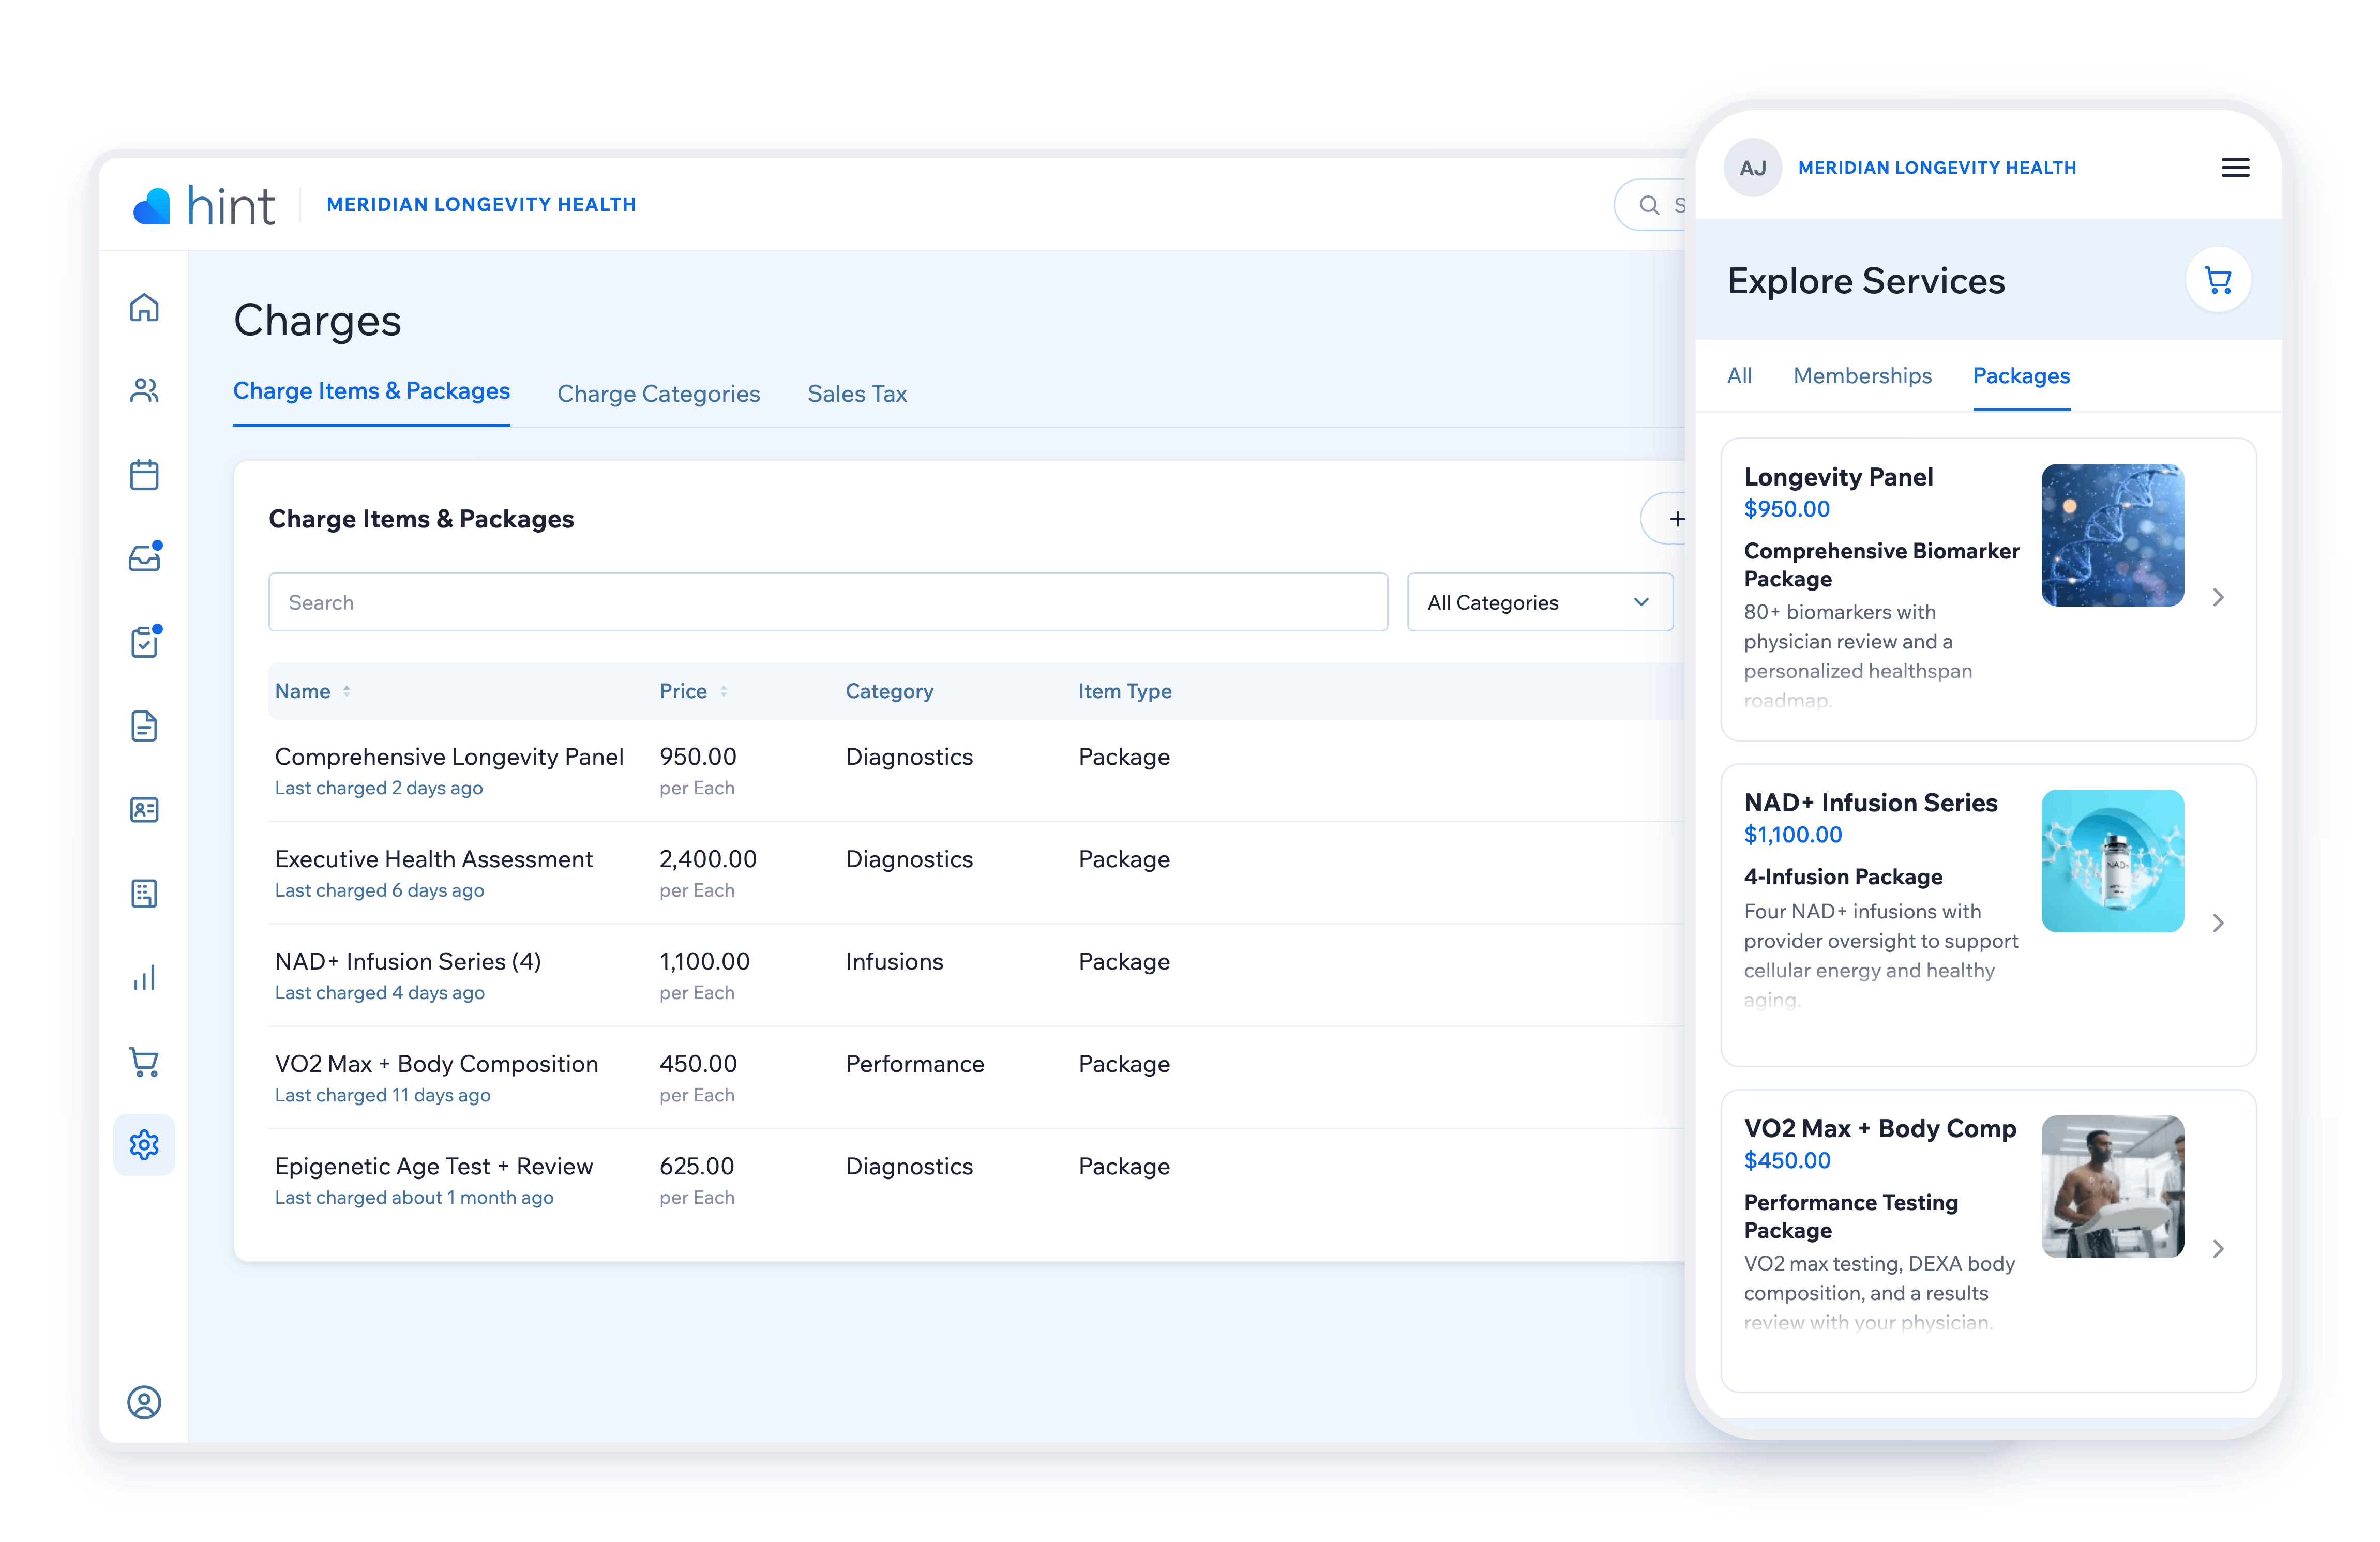
Task: Click the $1,100.00 price on NAD+ card
Action: click(1792, 835)
